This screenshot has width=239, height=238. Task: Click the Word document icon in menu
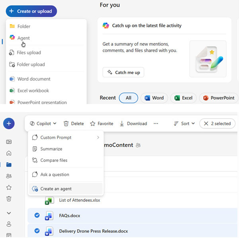tap(12, 79)
